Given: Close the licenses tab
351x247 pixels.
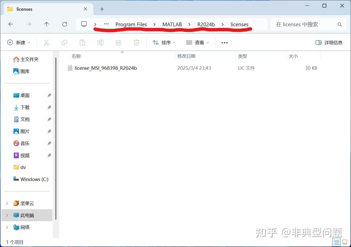Looking at the screenshot, I should 85,9.
